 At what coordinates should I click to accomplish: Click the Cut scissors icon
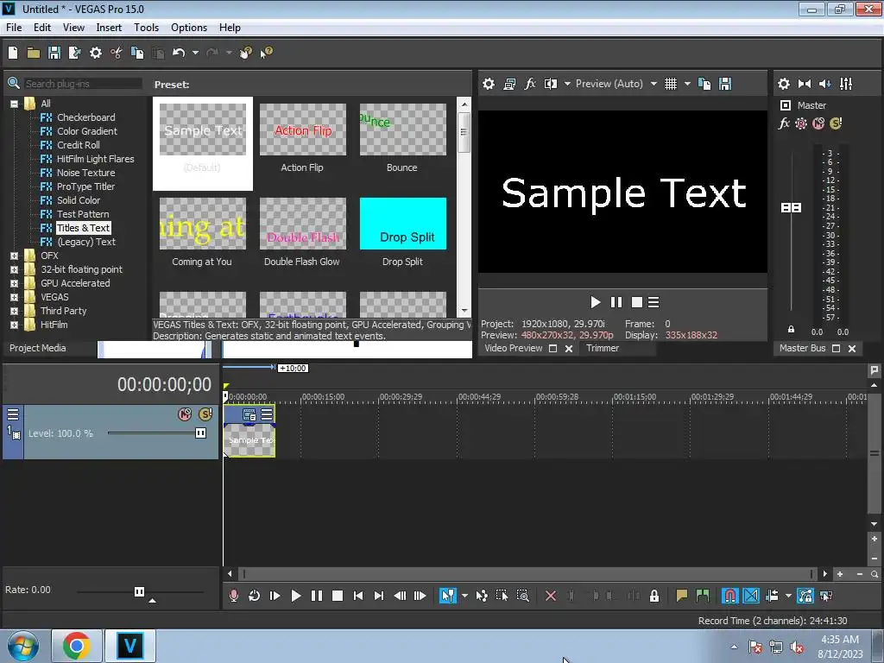coord(117,53)
